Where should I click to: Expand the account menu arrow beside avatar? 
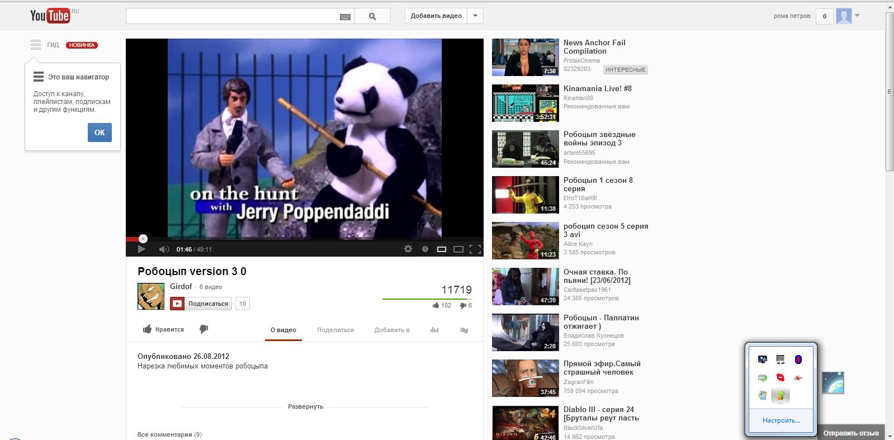tap(858, 16)
